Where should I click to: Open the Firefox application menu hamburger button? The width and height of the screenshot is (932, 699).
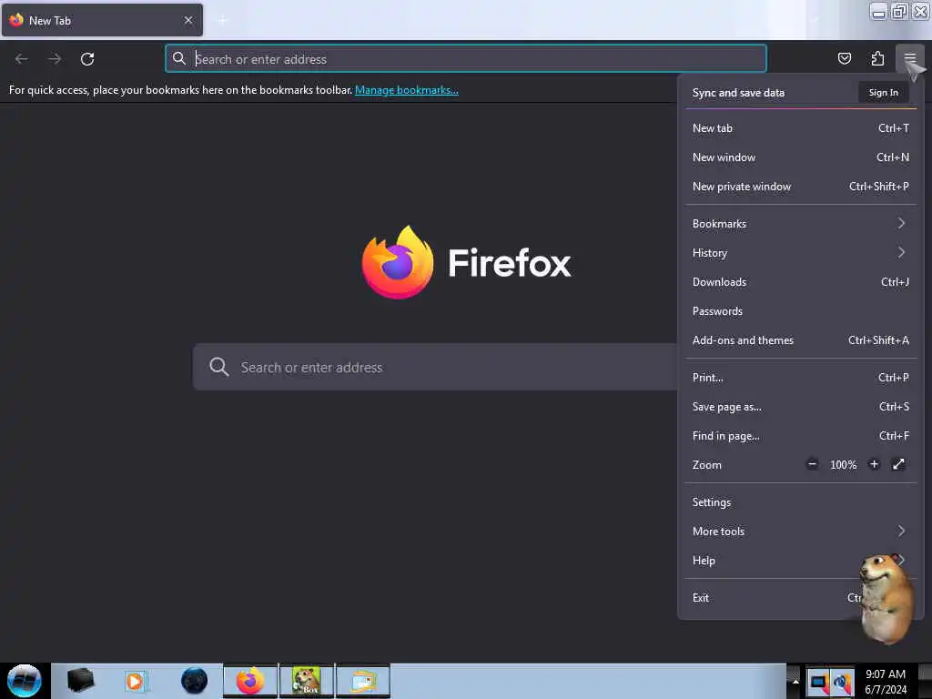click(x=909, y=58)
